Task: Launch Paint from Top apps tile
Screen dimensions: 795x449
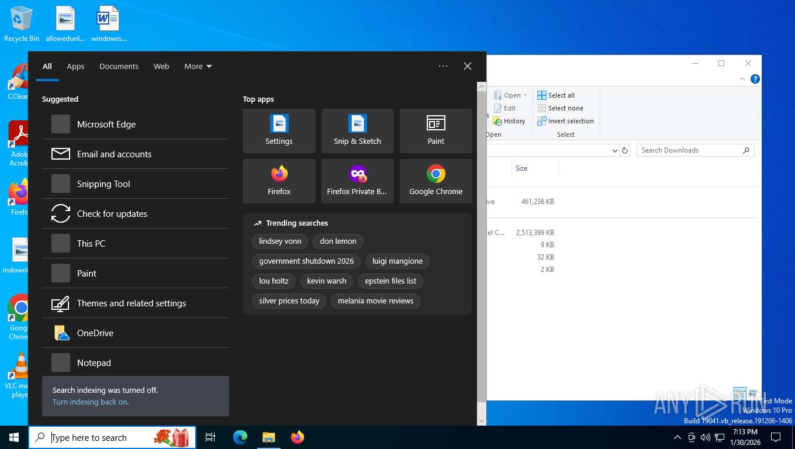Action: (x=435, y=131)
